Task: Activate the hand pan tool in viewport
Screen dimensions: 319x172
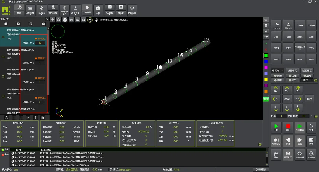Action: 97,20
